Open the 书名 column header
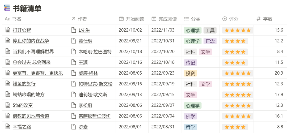 tap(13, 19)
